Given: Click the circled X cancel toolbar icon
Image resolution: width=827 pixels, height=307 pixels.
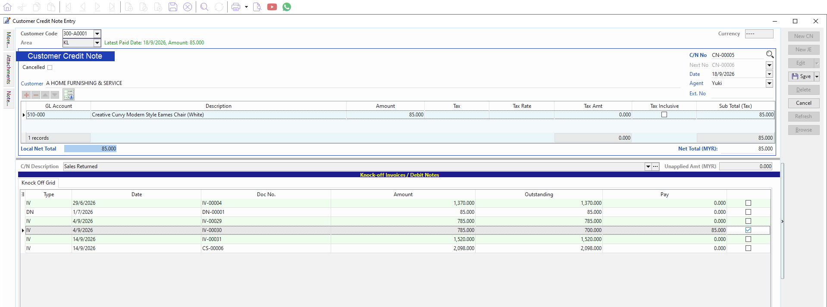Looking at the screenshot, I should coord(188,7).
